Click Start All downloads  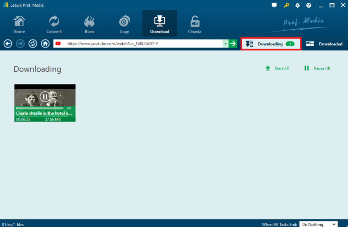(x=277, y=68)
